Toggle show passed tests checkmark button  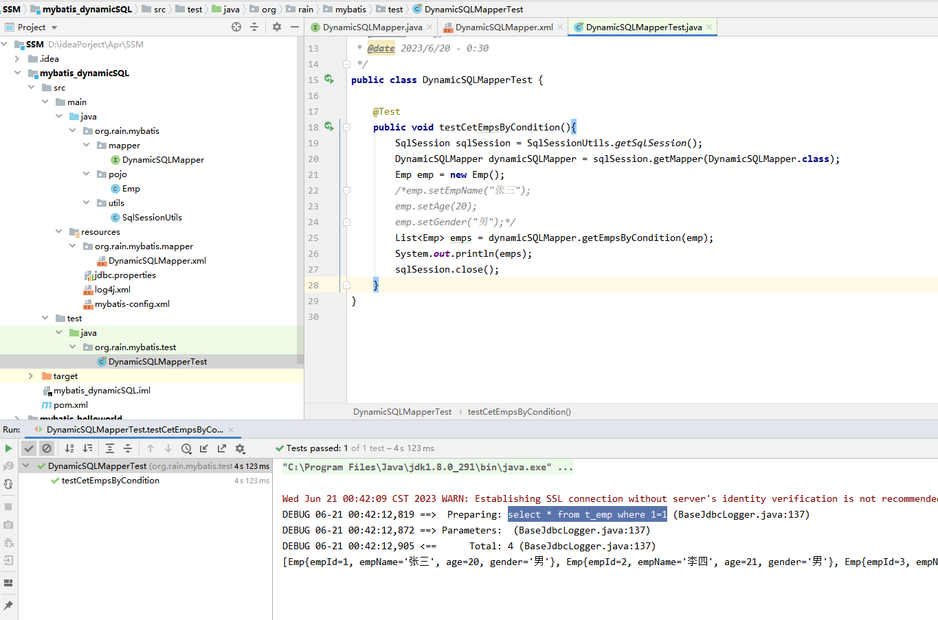click(x=29, y=448)
